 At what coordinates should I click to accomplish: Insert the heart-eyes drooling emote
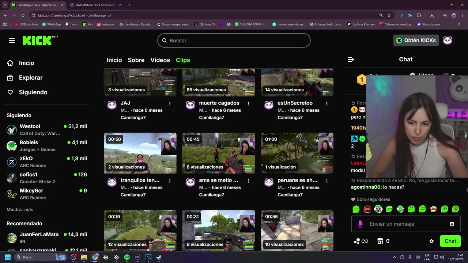tap(456, 209)
